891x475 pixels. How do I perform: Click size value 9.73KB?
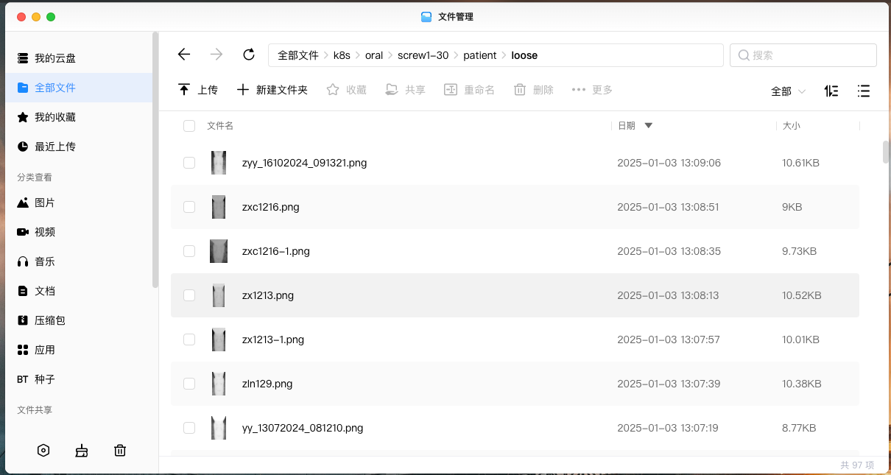[800, 251]
